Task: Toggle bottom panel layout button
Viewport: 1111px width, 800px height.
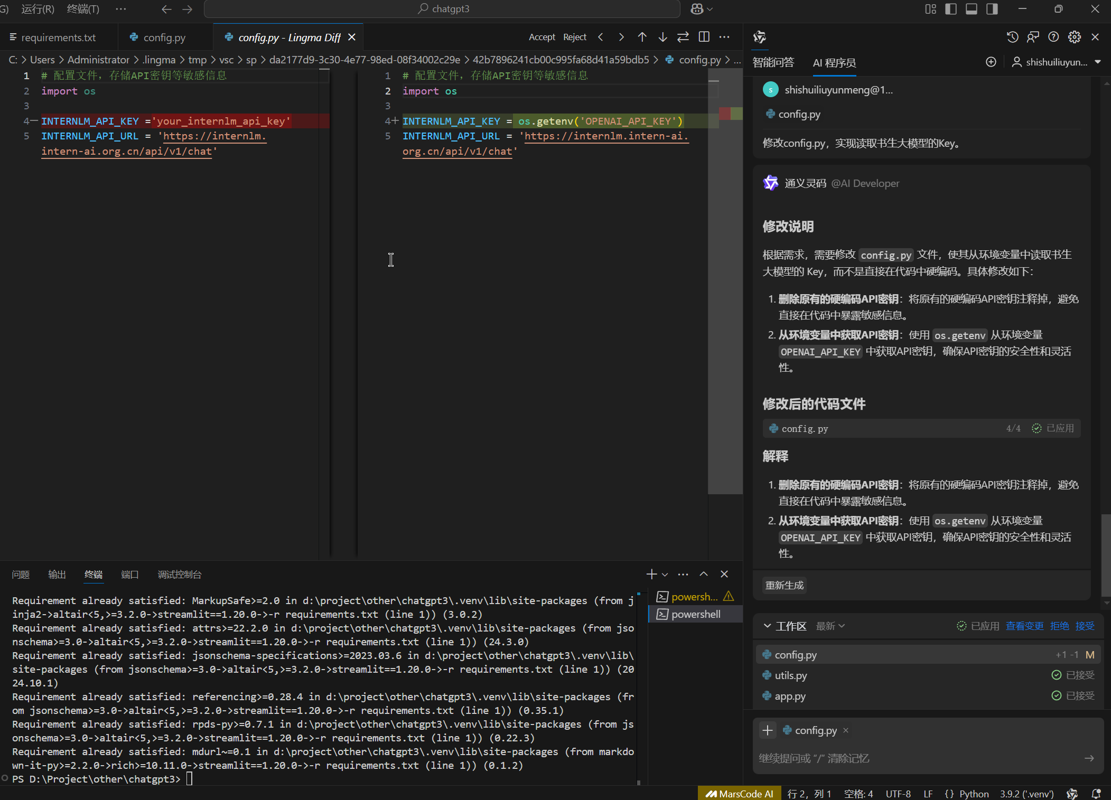Action: coord(972,9)
